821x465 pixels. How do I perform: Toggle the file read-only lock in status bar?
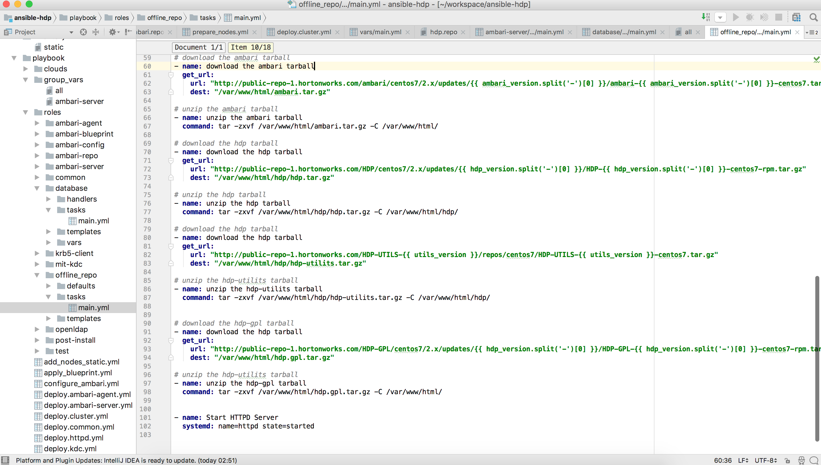(788, 460)
